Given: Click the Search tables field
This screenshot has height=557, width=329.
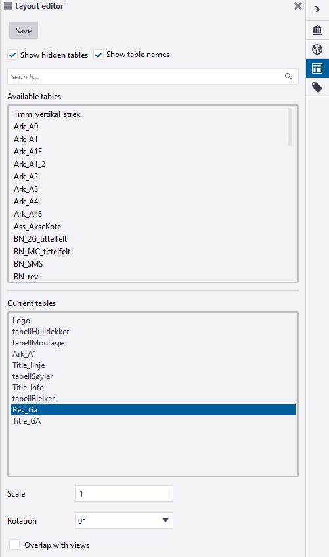Looking at the screenshot, I should pos(146,76).
